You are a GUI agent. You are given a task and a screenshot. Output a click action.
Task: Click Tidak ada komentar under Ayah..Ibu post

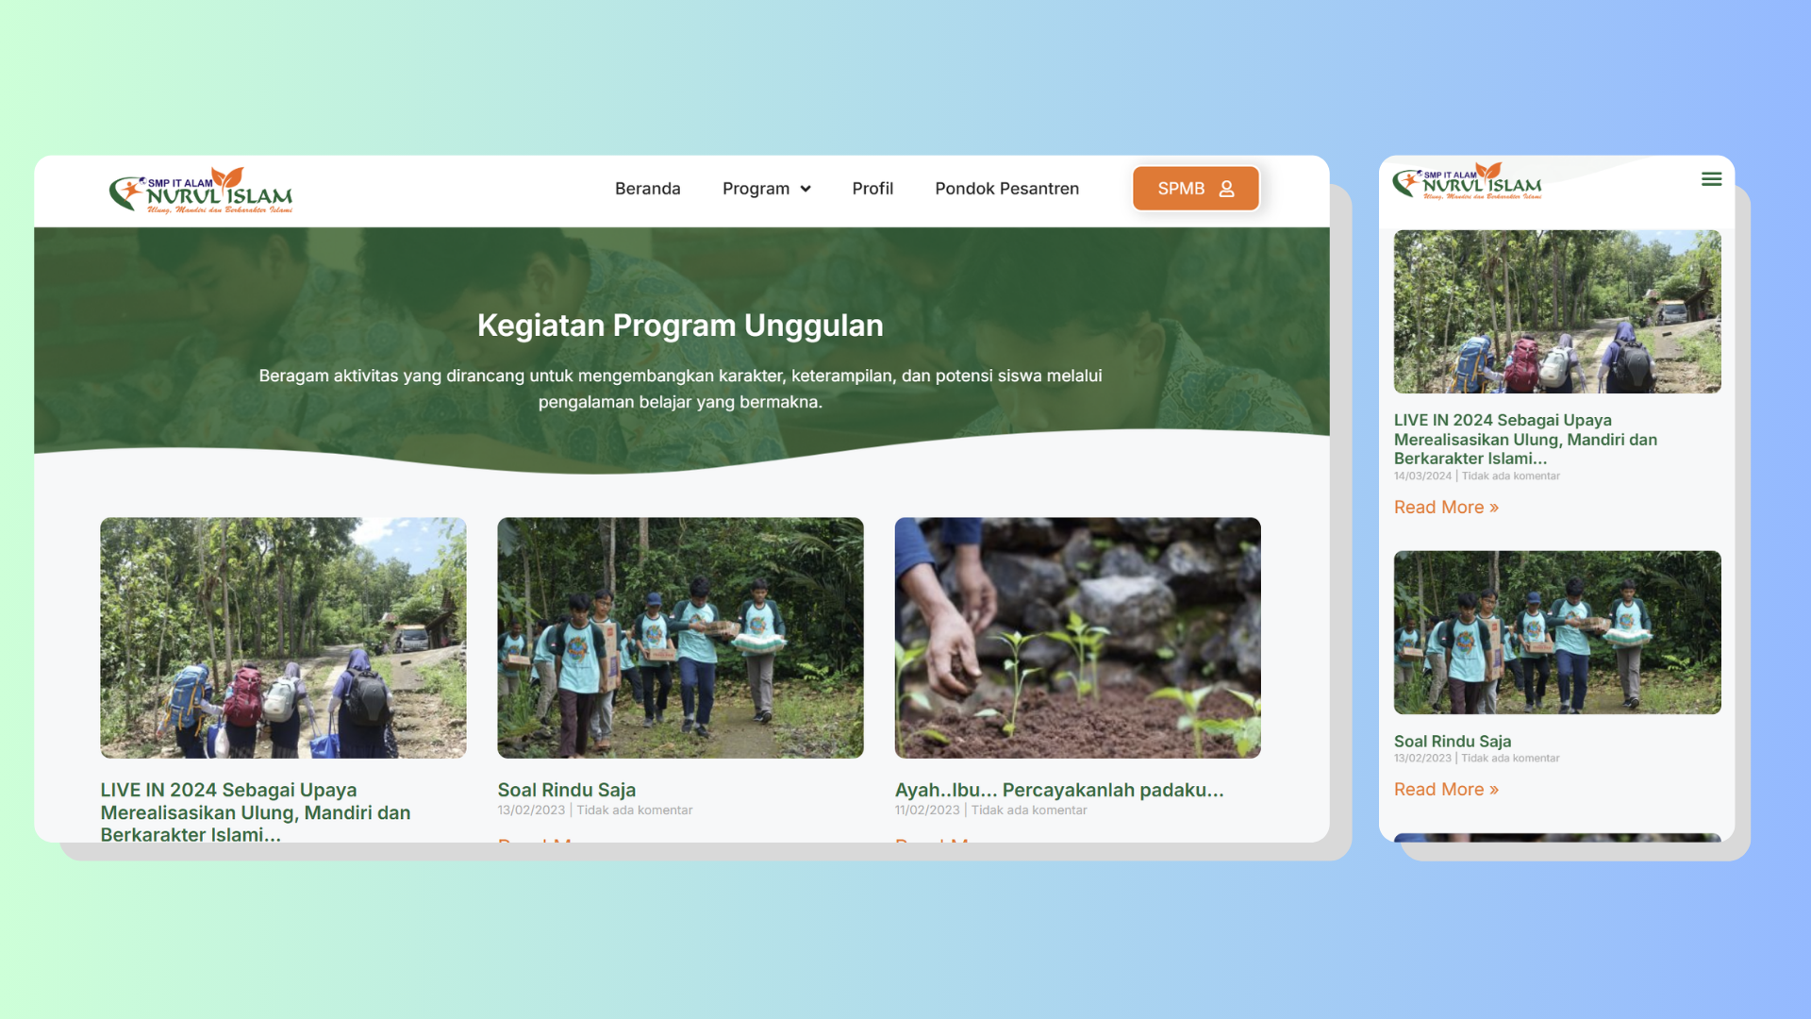(1029, 810)
